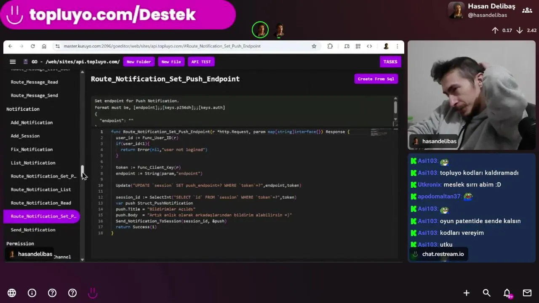Open the info circle icon
This screenshot has height=303, width=539.
[32, 293]
